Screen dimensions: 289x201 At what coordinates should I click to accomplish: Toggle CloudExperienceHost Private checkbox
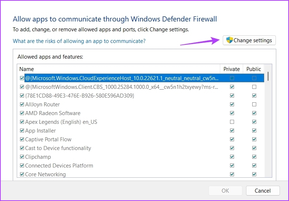coord(232,78)
